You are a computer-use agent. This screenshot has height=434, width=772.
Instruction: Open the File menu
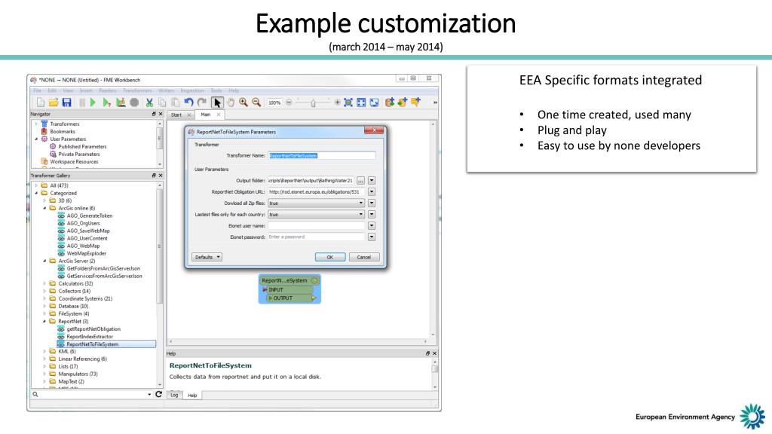(37, 90)
